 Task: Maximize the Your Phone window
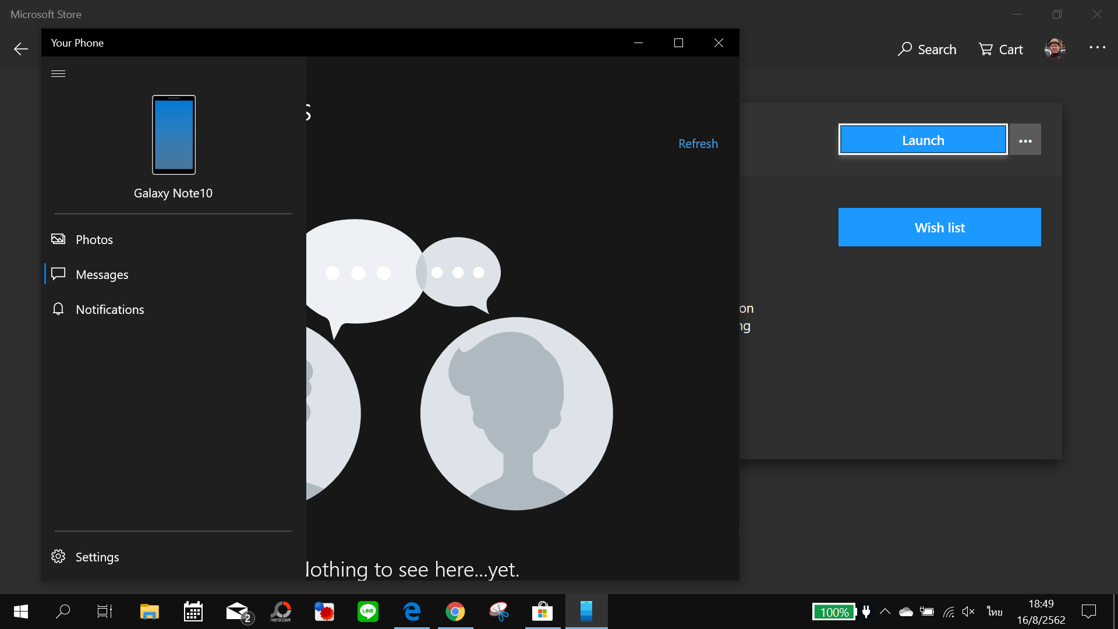(x=678, y=43)
